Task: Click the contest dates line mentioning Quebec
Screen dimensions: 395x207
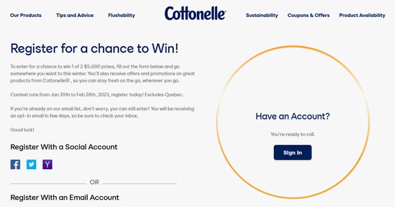Action: click(97, 95)
